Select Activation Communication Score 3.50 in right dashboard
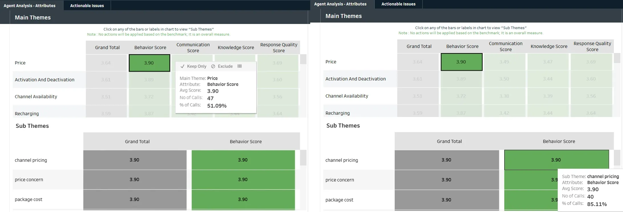The image size is (623, 212). pyautogui.click(x=505, y=79)
